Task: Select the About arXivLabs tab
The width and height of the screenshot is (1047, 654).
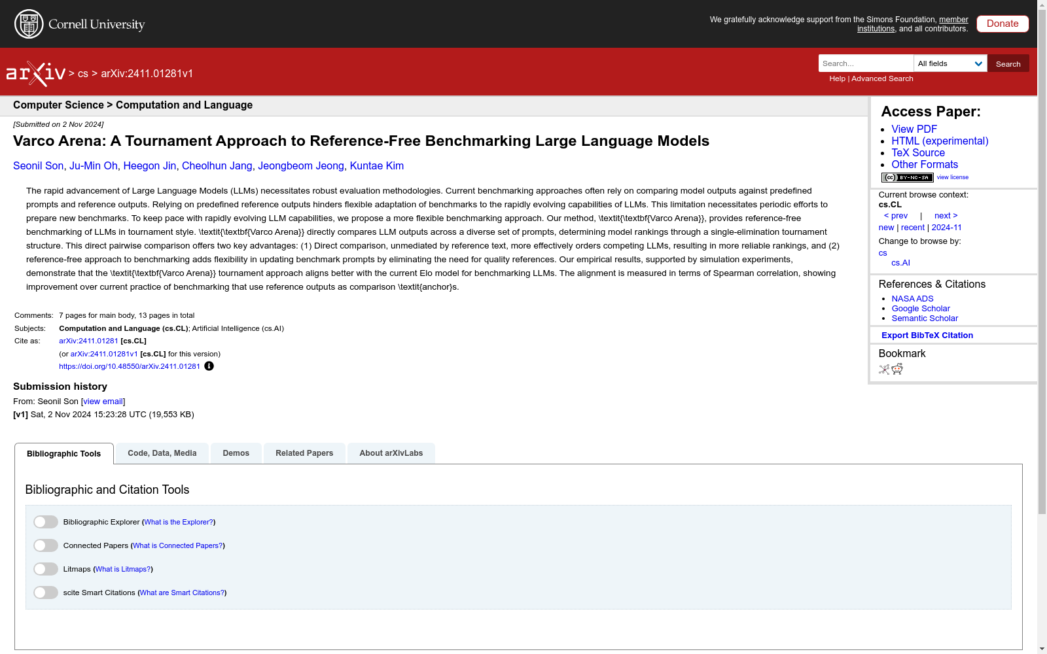Action: tap(391, 453)
